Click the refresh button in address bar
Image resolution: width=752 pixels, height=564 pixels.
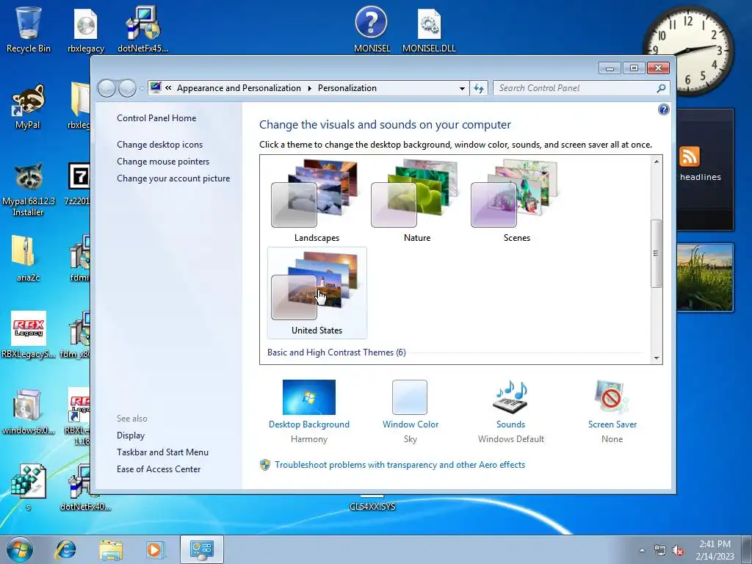coord(479,88)
